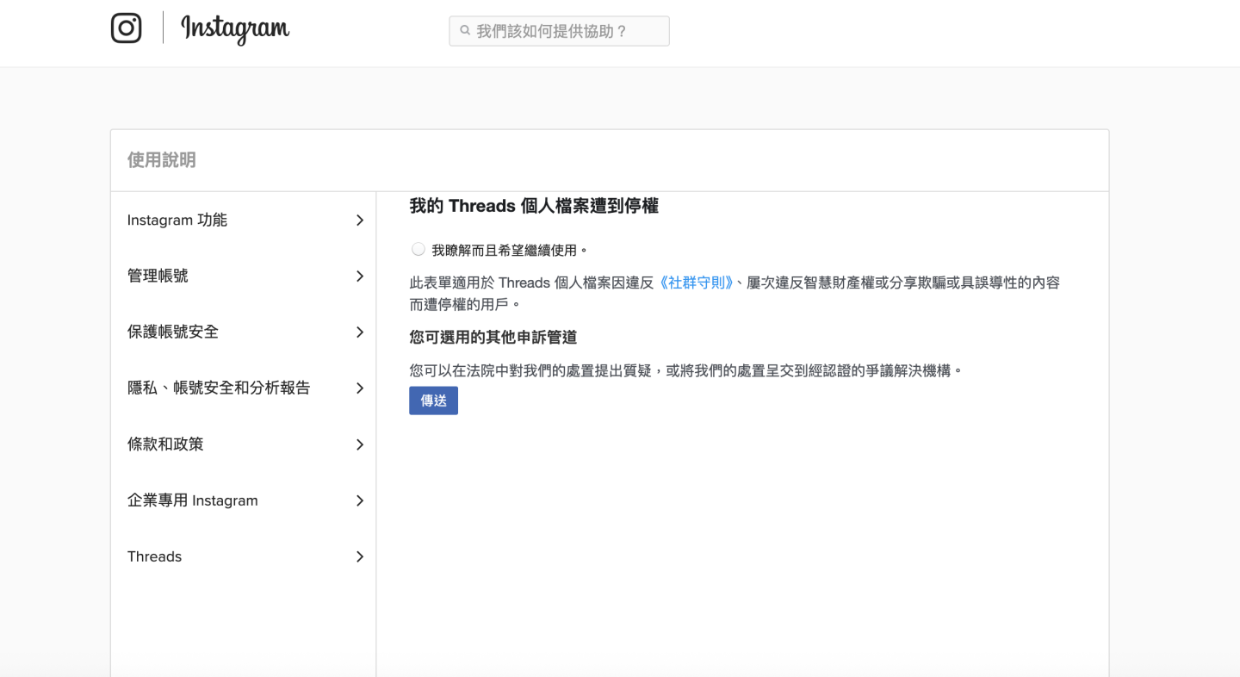Image resolution: width=1240 pixels, height=677 pixels.
Task: Click the 我的 Threads 個人檔案遭到停權 heading
Action: tap(534, 206)
